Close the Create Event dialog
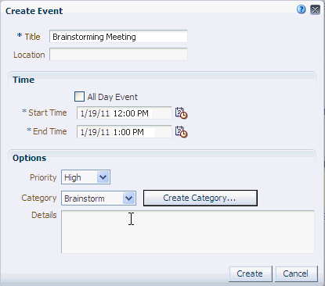Image resolution: width=325 pixels, height=286 pixels. [315, 10]
